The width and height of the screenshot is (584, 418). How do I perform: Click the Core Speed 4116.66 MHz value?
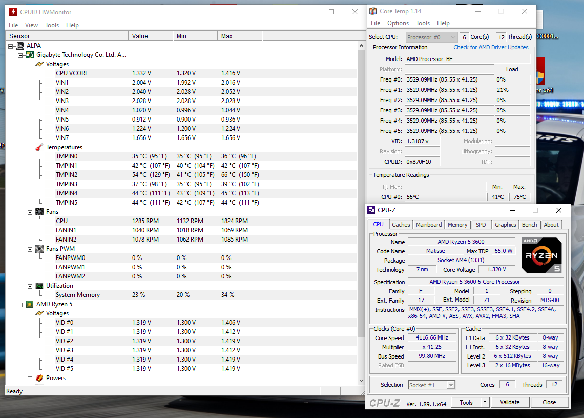432,337
